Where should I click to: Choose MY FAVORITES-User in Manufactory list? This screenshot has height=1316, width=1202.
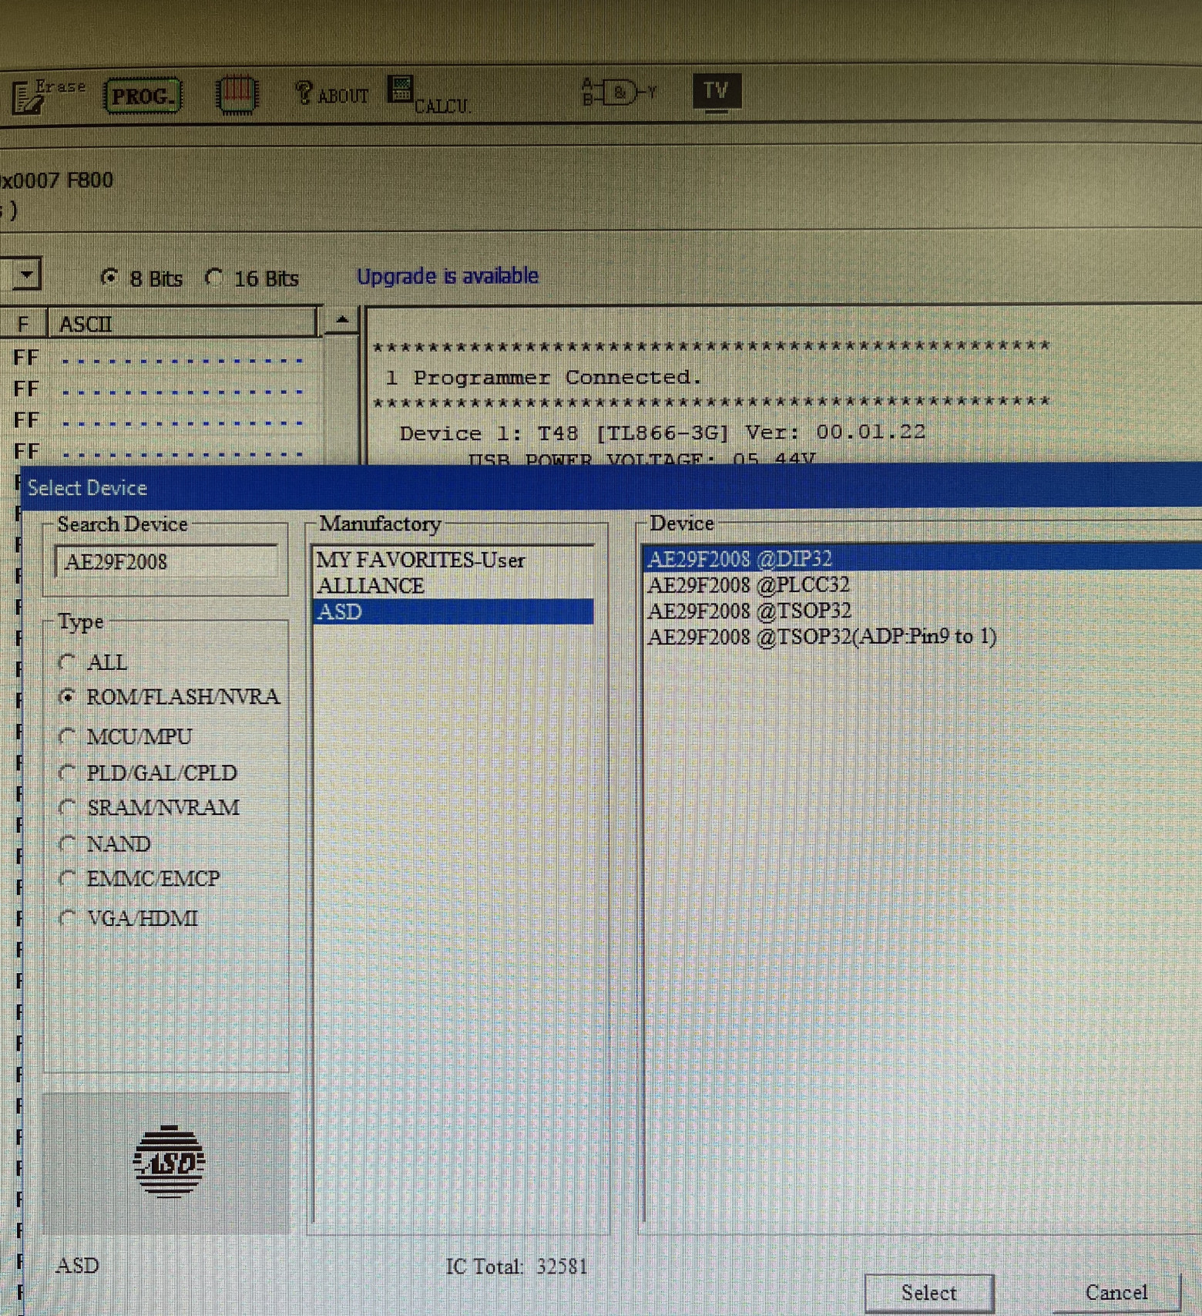(453, 560)
